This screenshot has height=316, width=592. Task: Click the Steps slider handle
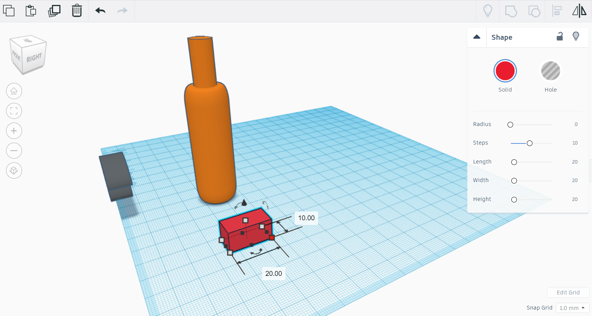529,143
